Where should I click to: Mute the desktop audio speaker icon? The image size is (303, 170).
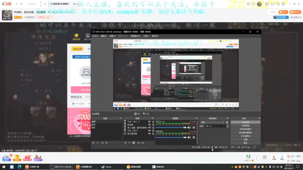coord(189,138)
